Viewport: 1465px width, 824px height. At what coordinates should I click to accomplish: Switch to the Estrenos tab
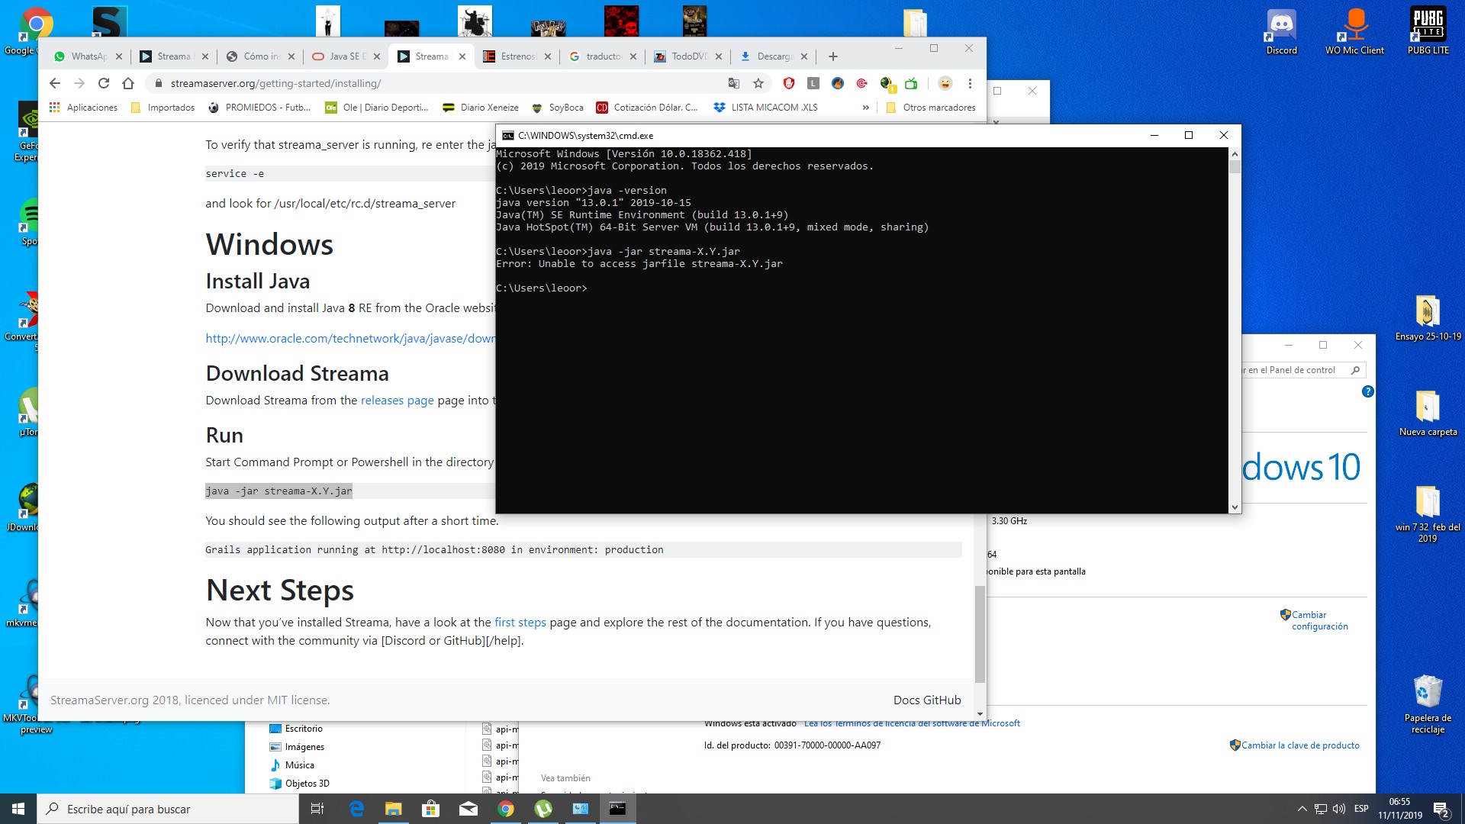(x=517, y=56)
